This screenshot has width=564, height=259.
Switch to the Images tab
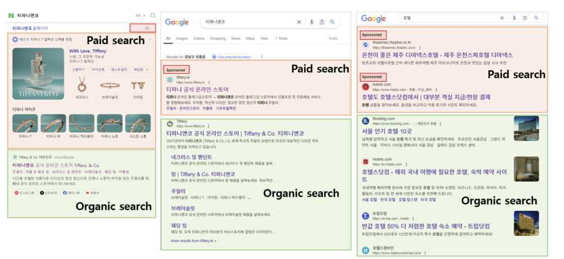tap(182, 38)
